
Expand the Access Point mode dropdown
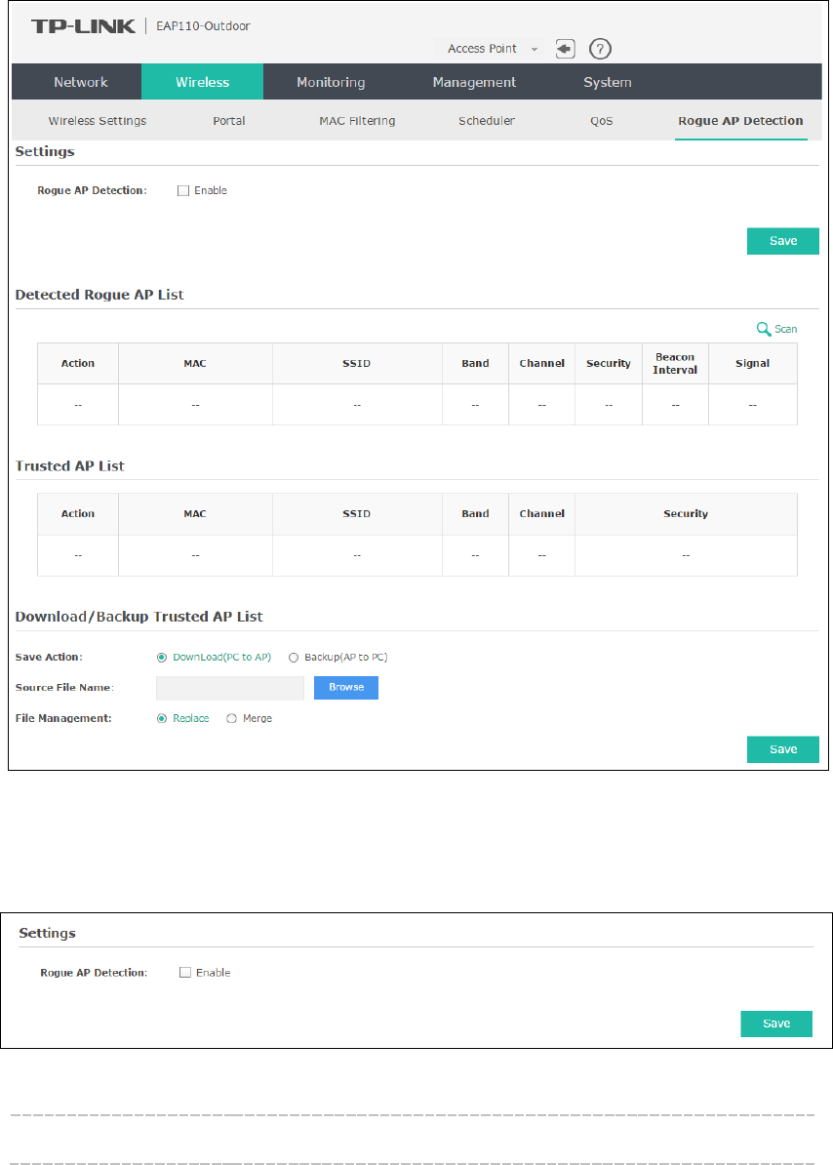coord(492,49)
